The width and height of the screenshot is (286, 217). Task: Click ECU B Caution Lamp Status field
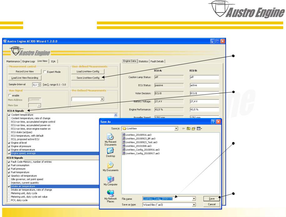coord(204,77)
